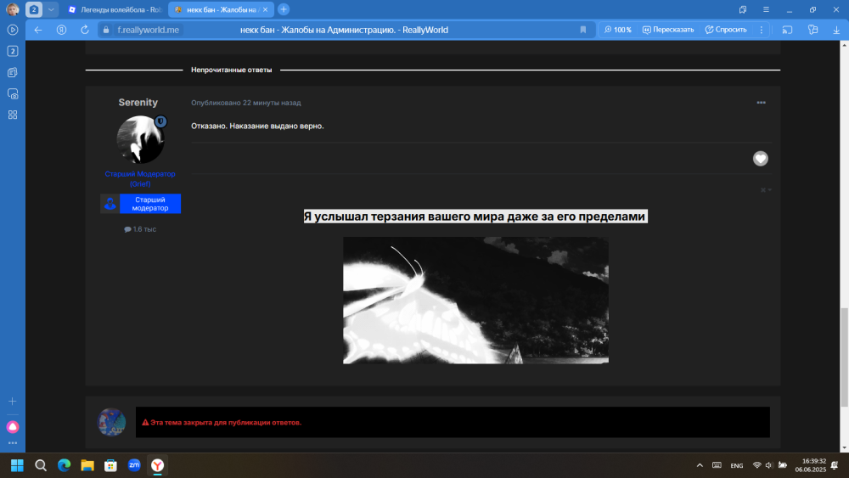Screen dimensions: 849x478
Task: Click the Yandex Browser taskbar icon
Action: 158,465
